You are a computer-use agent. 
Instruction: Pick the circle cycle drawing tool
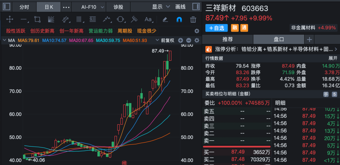click(x=120, y=19)
